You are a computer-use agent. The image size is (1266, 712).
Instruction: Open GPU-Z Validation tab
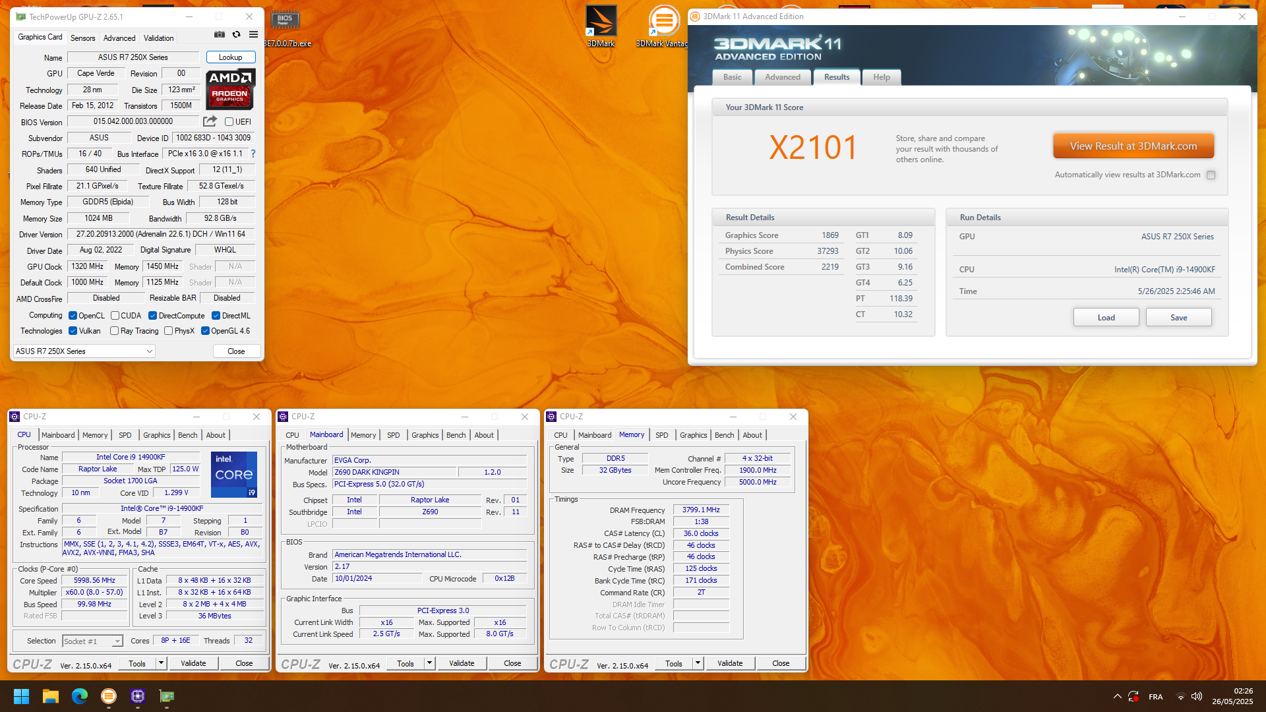[x=159, y=38]
